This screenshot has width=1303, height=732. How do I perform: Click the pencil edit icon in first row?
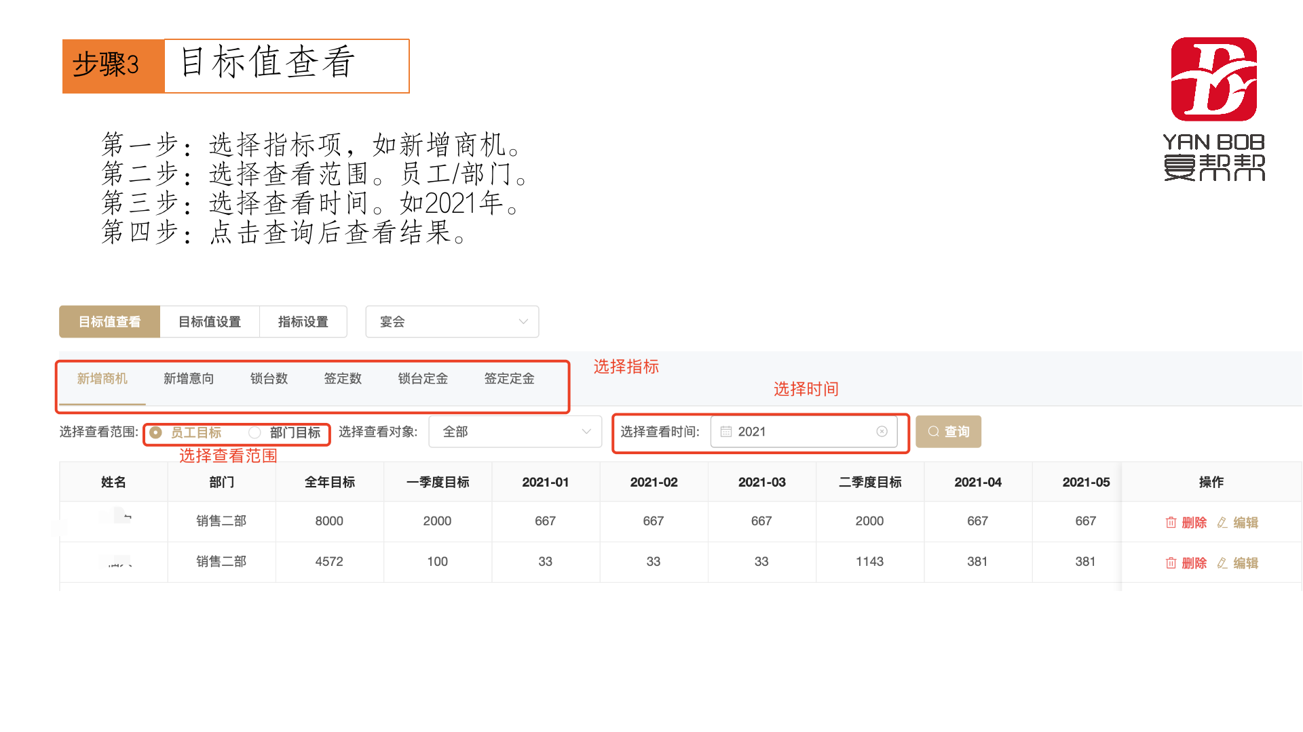point(1222,523)
